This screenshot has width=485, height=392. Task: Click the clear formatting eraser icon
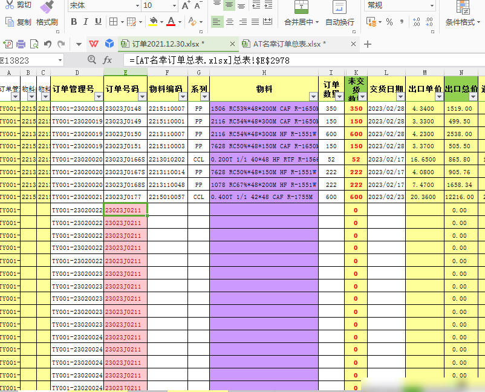pos(192,22)
